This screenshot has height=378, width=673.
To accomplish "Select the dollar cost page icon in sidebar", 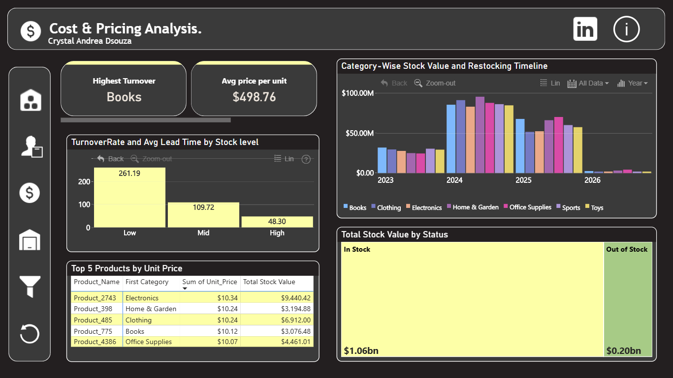I will click(30, 192).
